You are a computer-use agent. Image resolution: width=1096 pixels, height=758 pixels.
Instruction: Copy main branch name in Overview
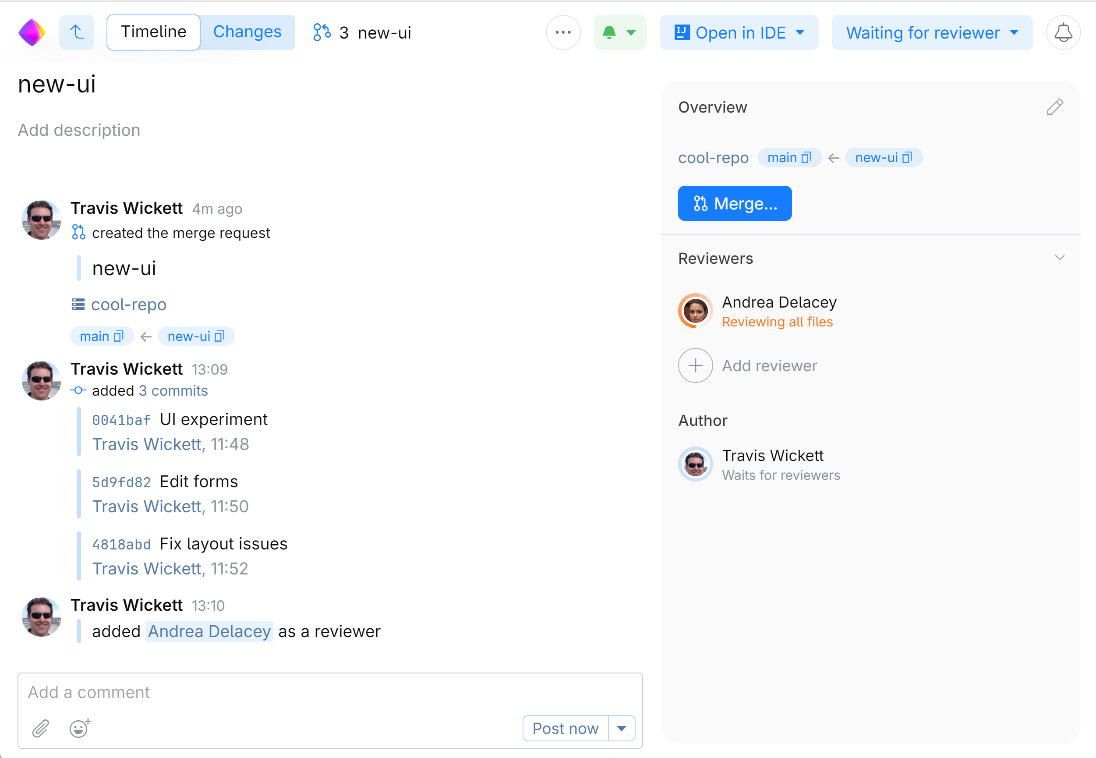[806, 158]
